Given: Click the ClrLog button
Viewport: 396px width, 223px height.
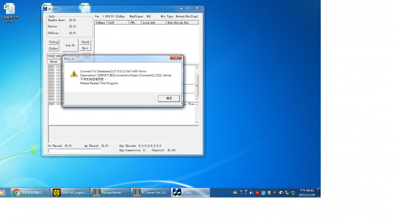Looking at the screenshot, I should point(54,42).
